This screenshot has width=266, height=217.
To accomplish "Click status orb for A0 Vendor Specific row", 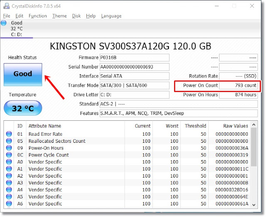I will tap(9, 162).
